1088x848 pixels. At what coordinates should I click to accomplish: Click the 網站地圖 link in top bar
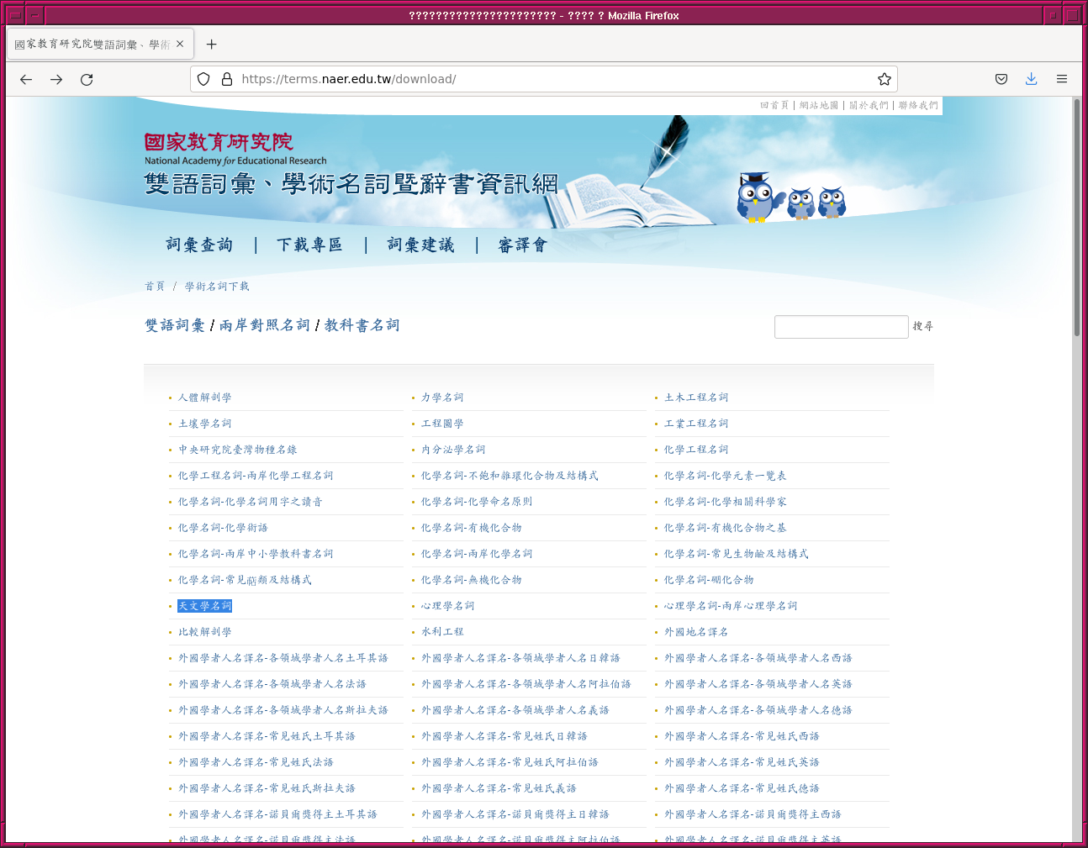tap(818, 105)
